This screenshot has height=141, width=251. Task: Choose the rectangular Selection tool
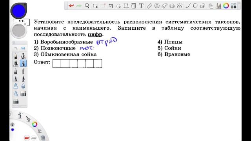coord(95,6)
